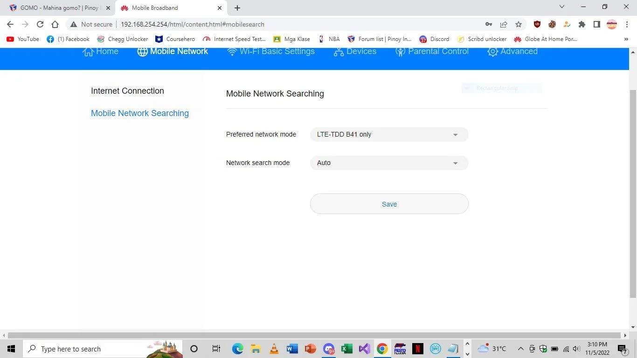Open the Scribd unlocker bookmark

(482, 39)
